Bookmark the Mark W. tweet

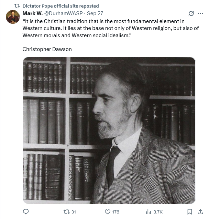(189, 212)
